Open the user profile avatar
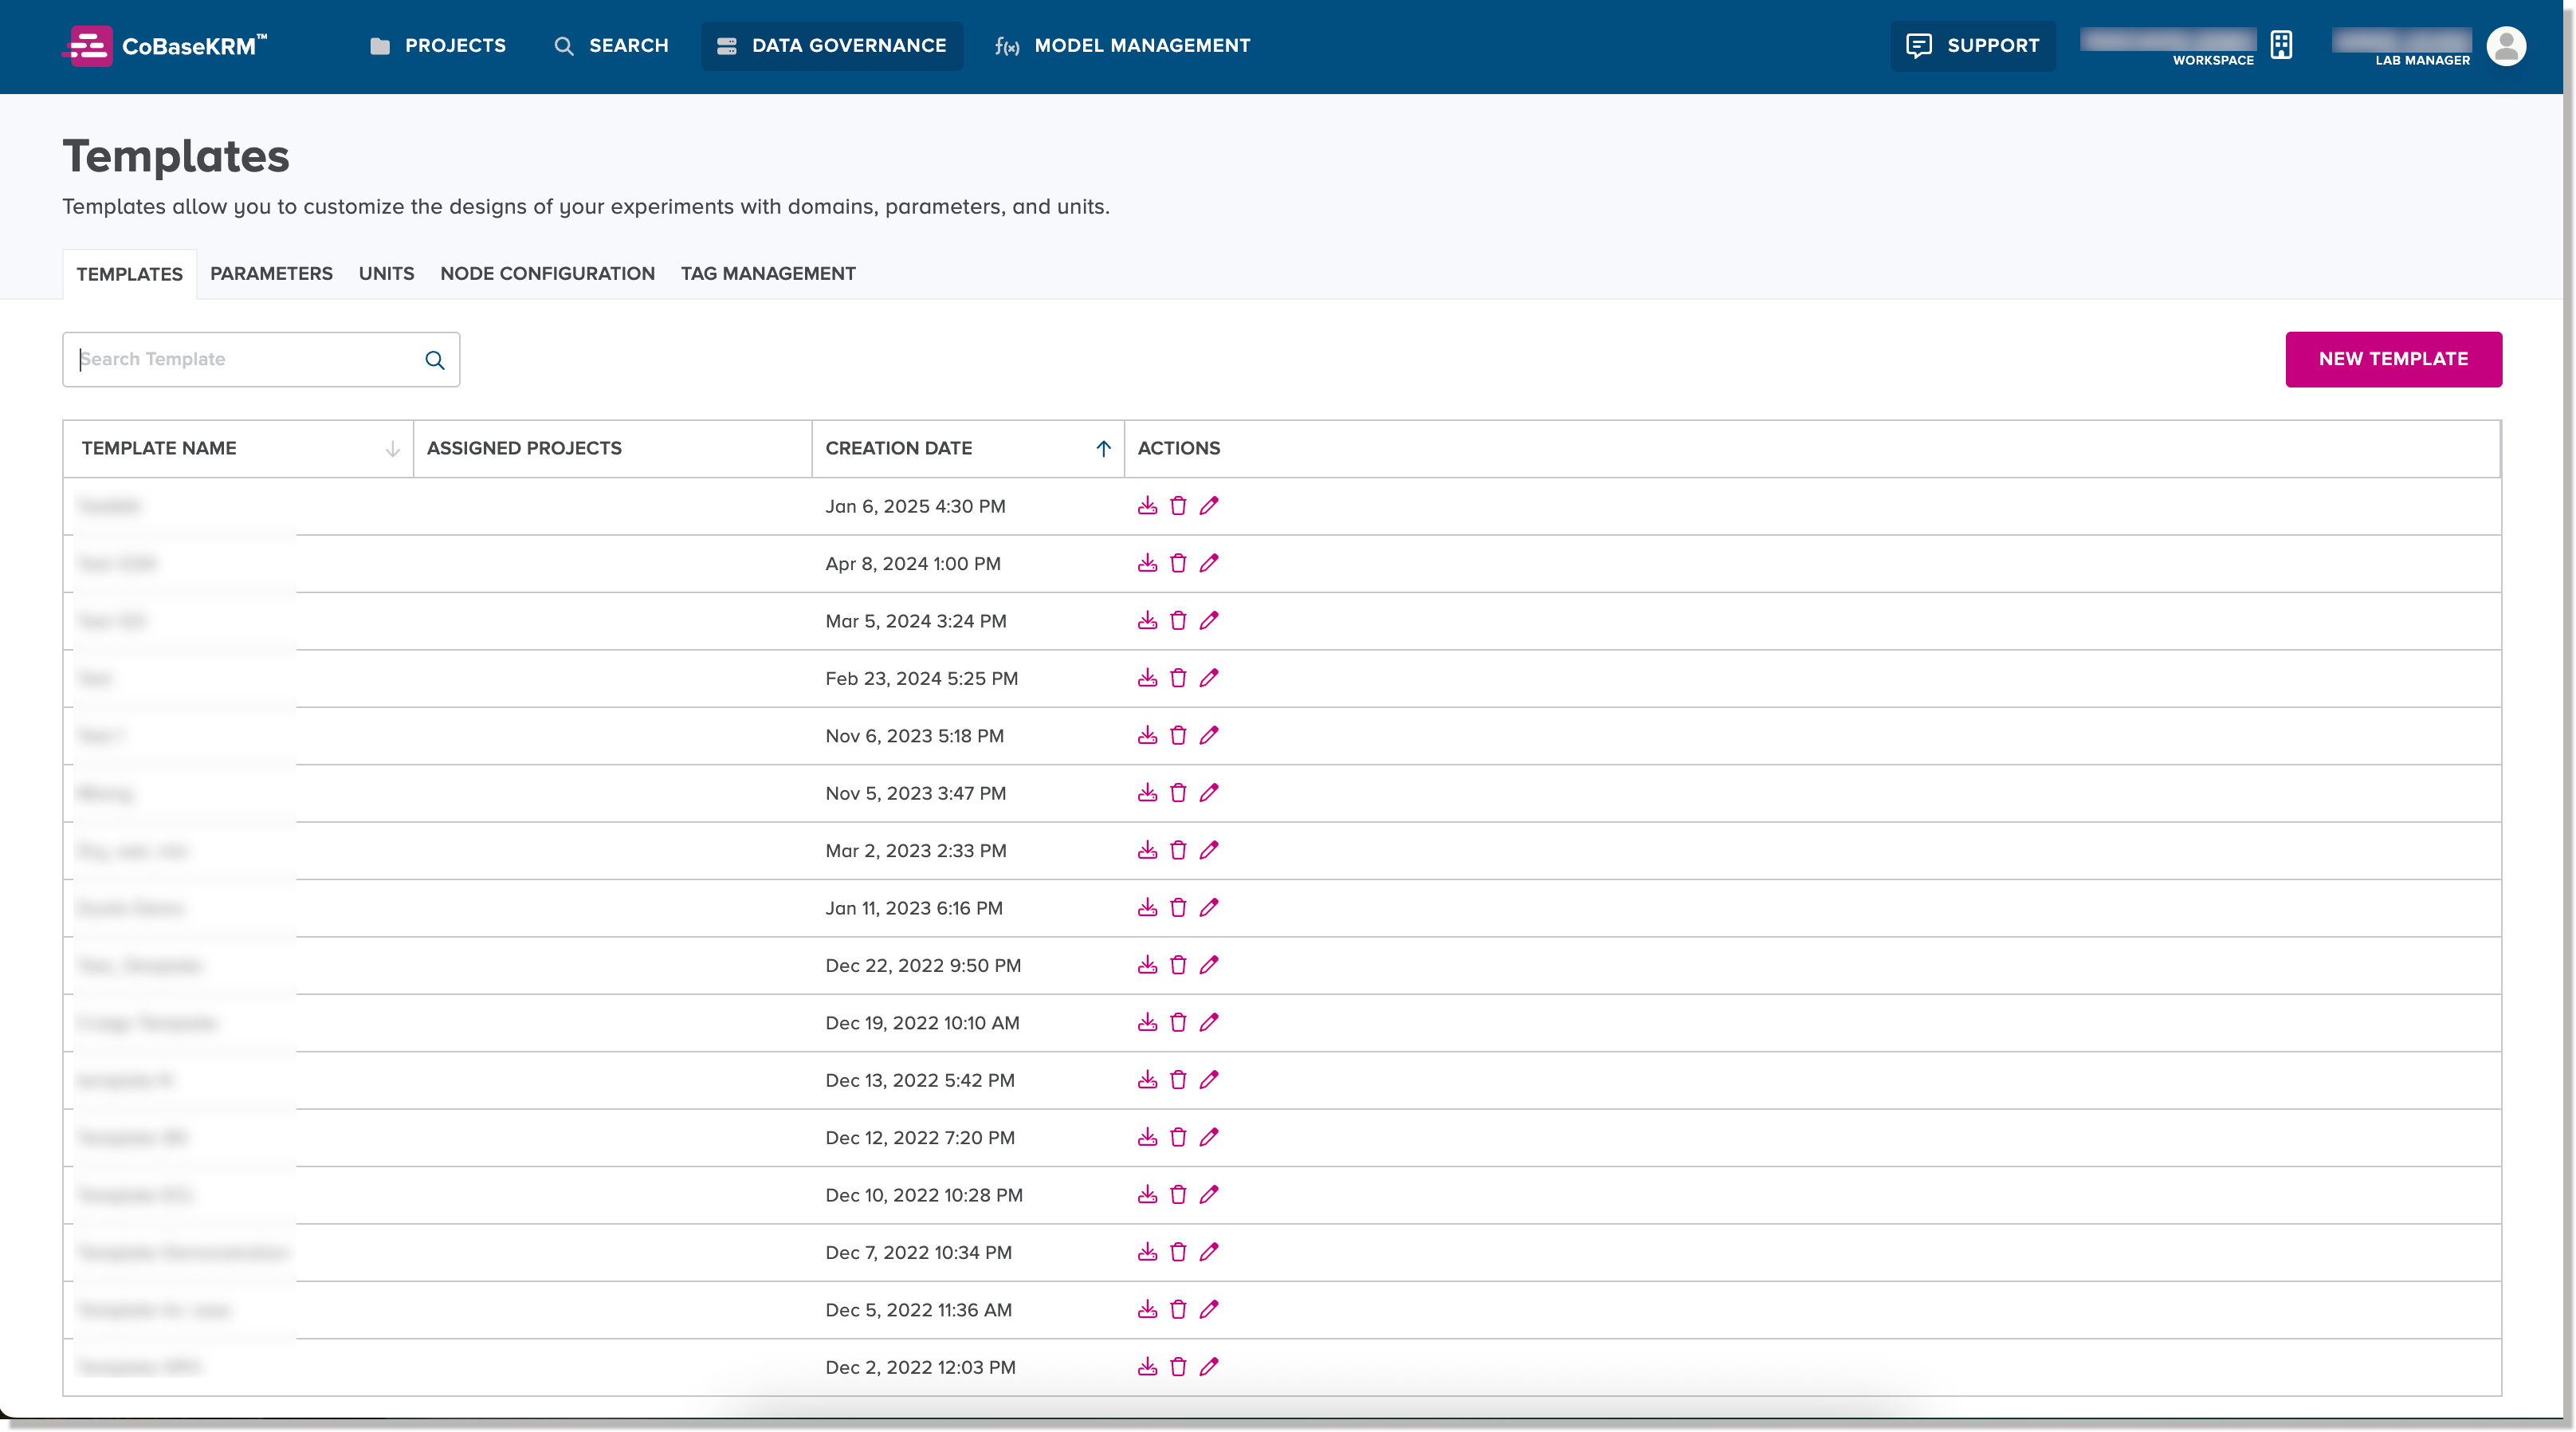The width and height of the screenshot is (2576, 1432). [x=2506, y=46]
